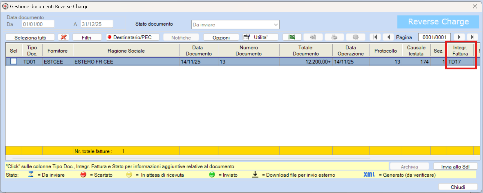
Task: Go to previous page arrow
Action: click(x=388, y=37)
